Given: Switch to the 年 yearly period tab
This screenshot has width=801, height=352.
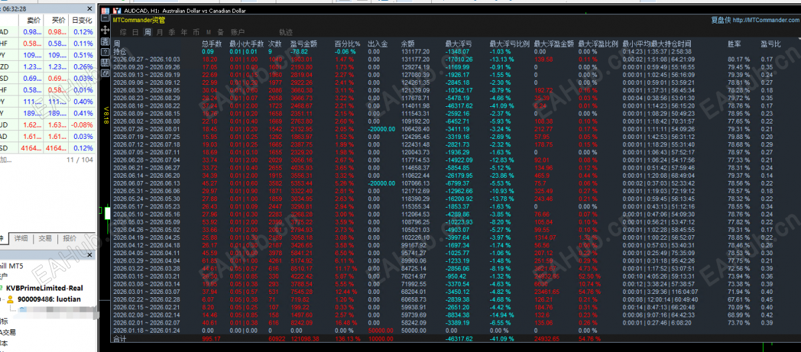Looking at the screenshot, I should pyautogui.click(x=184, y=32).
